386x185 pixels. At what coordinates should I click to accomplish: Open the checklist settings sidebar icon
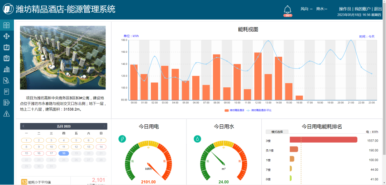tap(6, 103)
